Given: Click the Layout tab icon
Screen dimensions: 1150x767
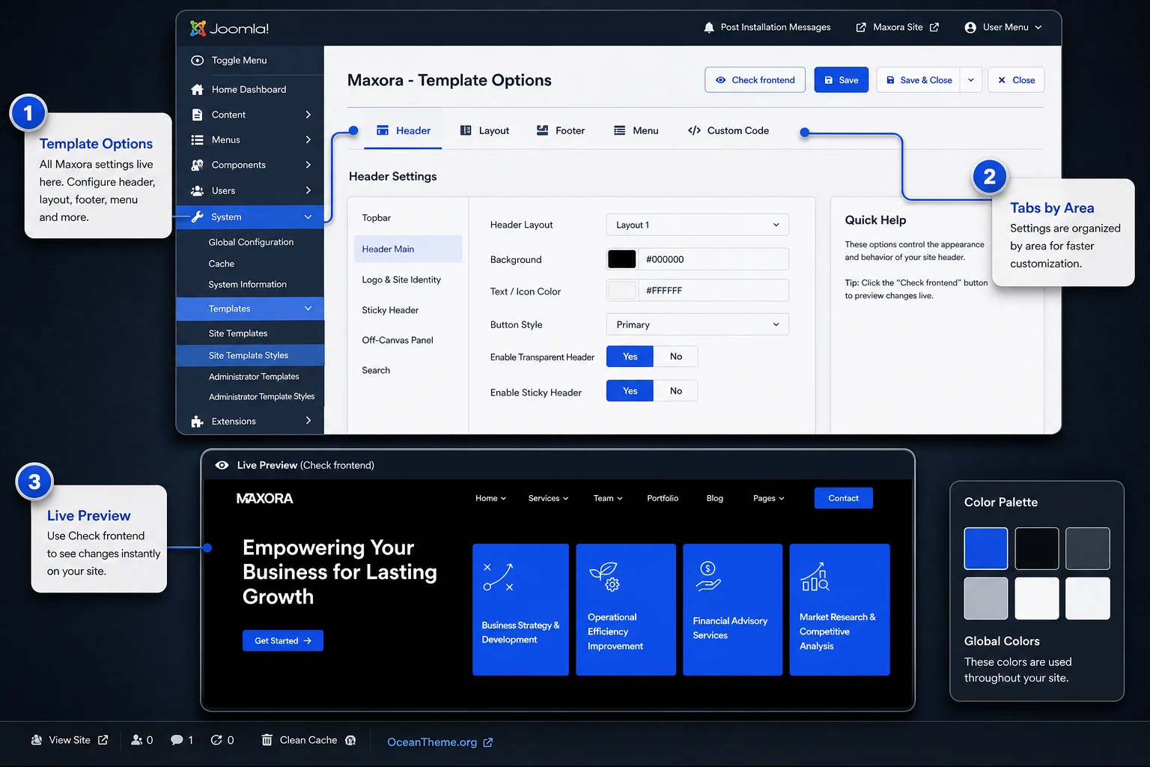Looking at the screenshot, I should [x=466, y=130].
